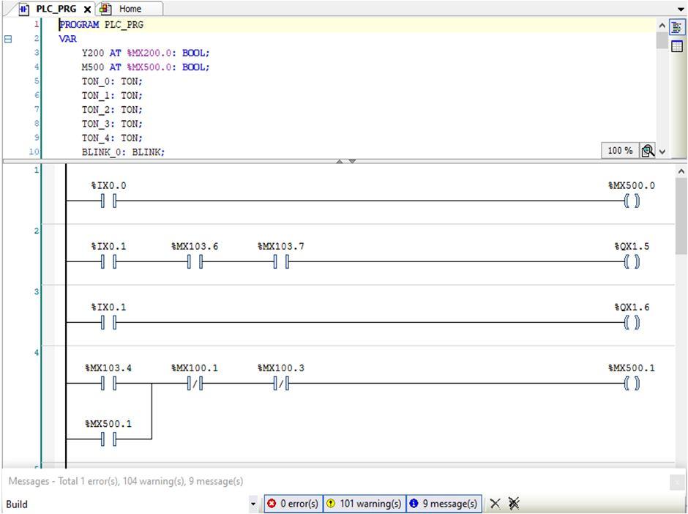688x514 pixels.
Task: Click the 'TON_3: TON;' declaration
Action: (x=112, y=124)
